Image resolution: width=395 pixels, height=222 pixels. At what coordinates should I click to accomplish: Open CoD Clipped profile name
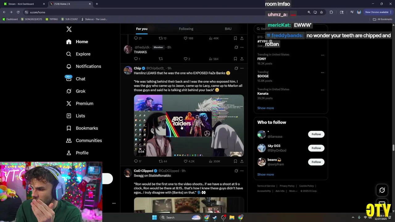[143, 171]
